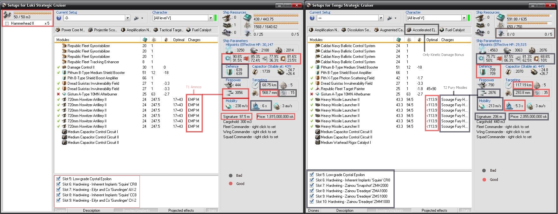Screen dimensions: 558x214
Task: Uncheck Slot 7 Eifyr and Co 'Gunslinger' AX-2
Action: [58, 190]
